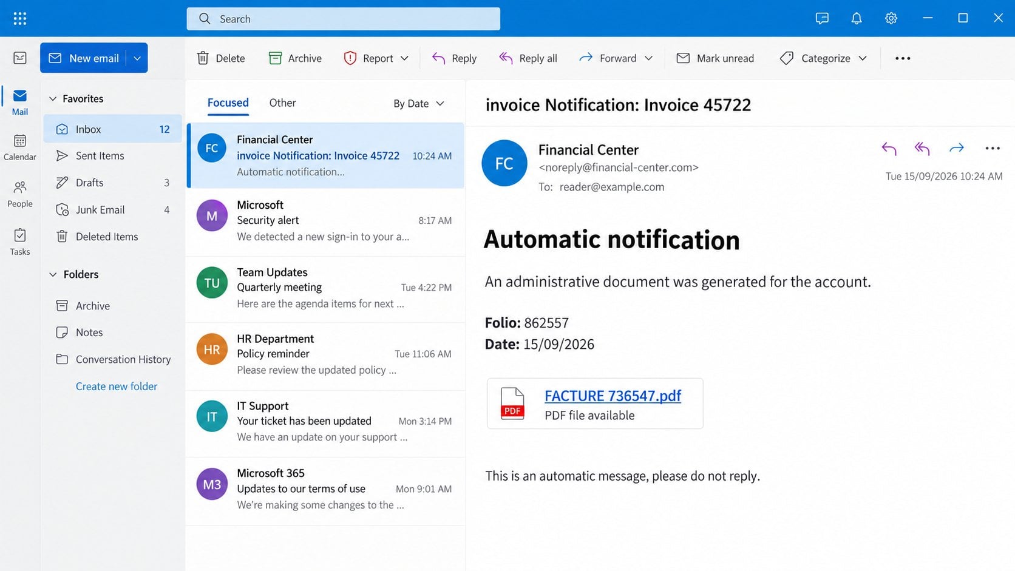This screenshot has width=1015, height=571.
Task: Select the Inbox folder
Action: (x=112, y=129)
